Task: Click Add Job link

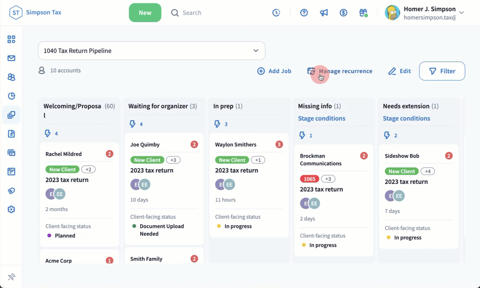Action: coord(274,71)
